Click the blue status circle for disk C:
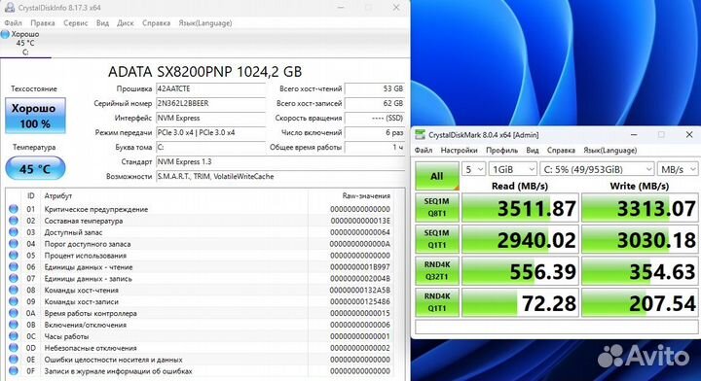701x381 pixels. (x=6, y=34)
